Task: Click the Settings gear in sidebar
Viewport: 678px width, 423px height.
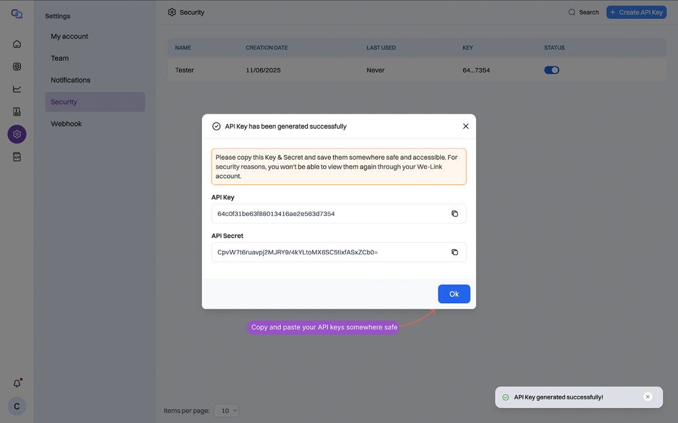Action: pyautogui.click(x=17, y=134)
